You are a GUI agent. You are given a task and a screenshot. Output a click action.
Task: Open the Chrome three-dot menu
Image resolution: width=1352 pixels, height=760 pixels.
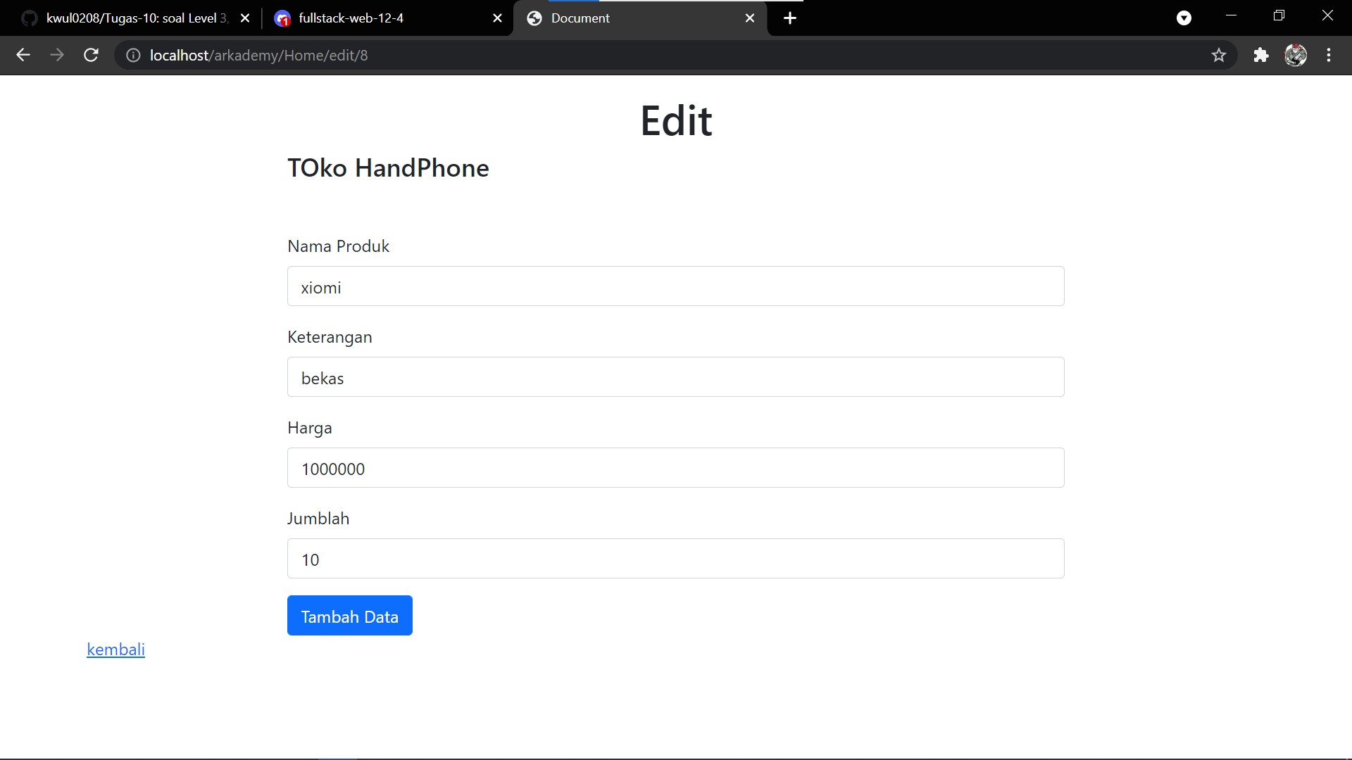click(x=1329, y=55)
